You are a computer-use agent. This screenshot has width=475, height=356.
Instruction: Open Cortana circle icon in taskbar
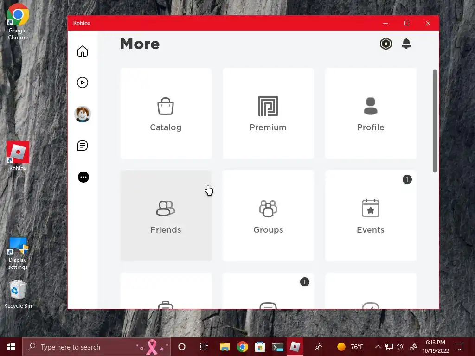181,347
